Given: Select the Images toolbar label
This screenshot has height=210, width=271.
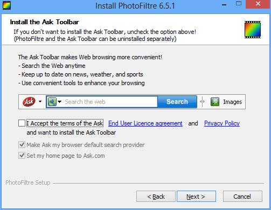Looking at the screenshot, I should click(233, 102).
